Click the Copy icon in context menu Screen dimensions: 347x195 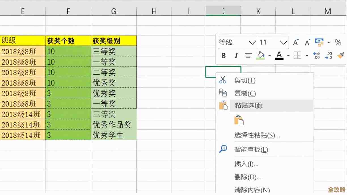223,93
